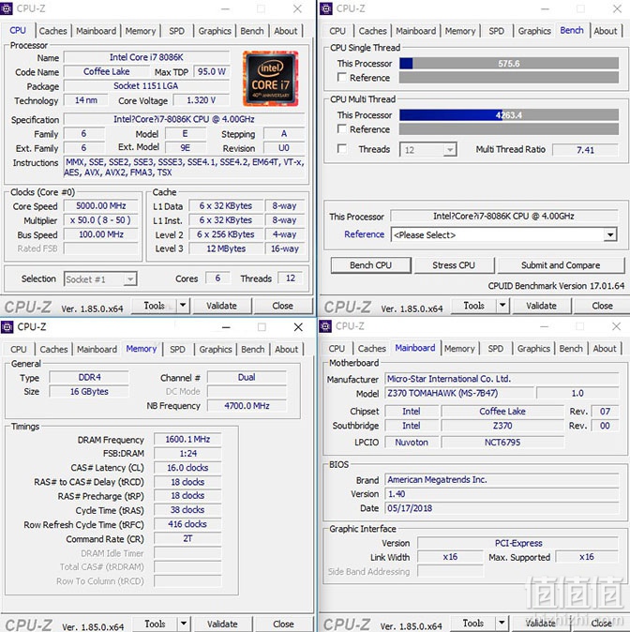
Task: Click the CPU-Z app icon in Mainboard window title bar
Action: (x=325, y=326)
